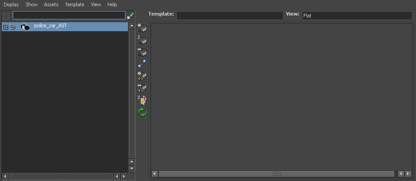Click the plus-marked stacked containers icon
Screen dimensions: 416x181
(x=142, y=28)
